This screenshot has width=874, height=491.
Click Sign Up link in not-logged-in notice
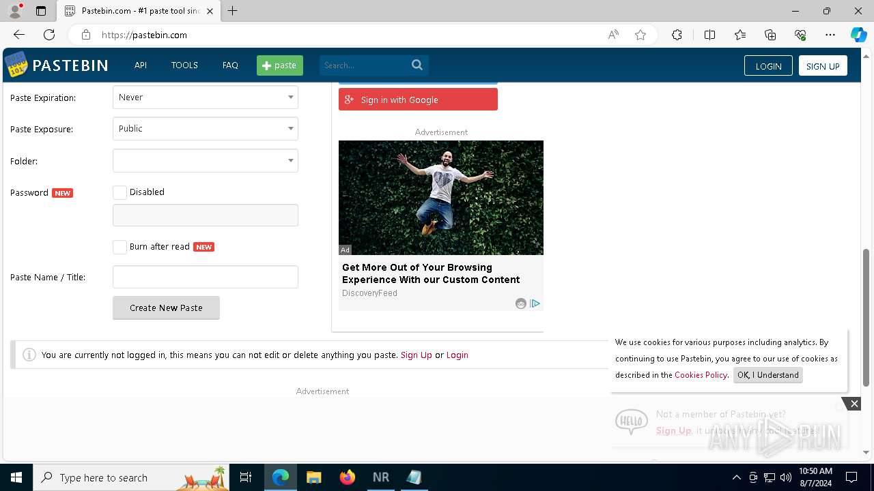[417, 355]
